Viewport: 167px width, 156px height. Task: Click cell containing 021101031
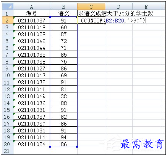32,110
